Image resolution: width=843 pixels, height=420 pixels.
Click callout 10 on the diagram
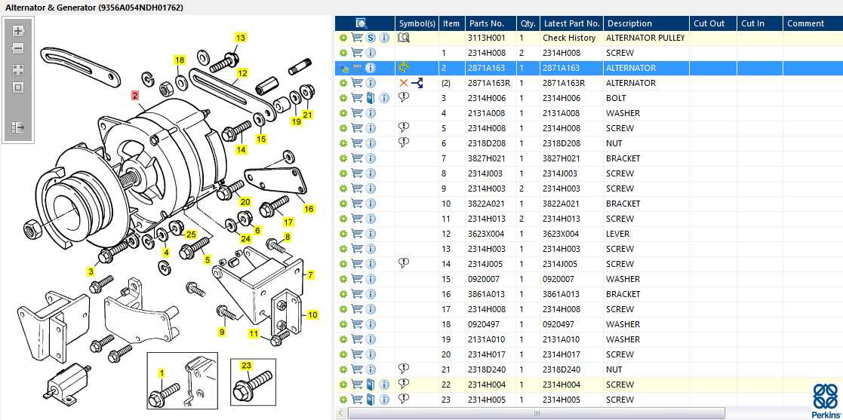312,314
